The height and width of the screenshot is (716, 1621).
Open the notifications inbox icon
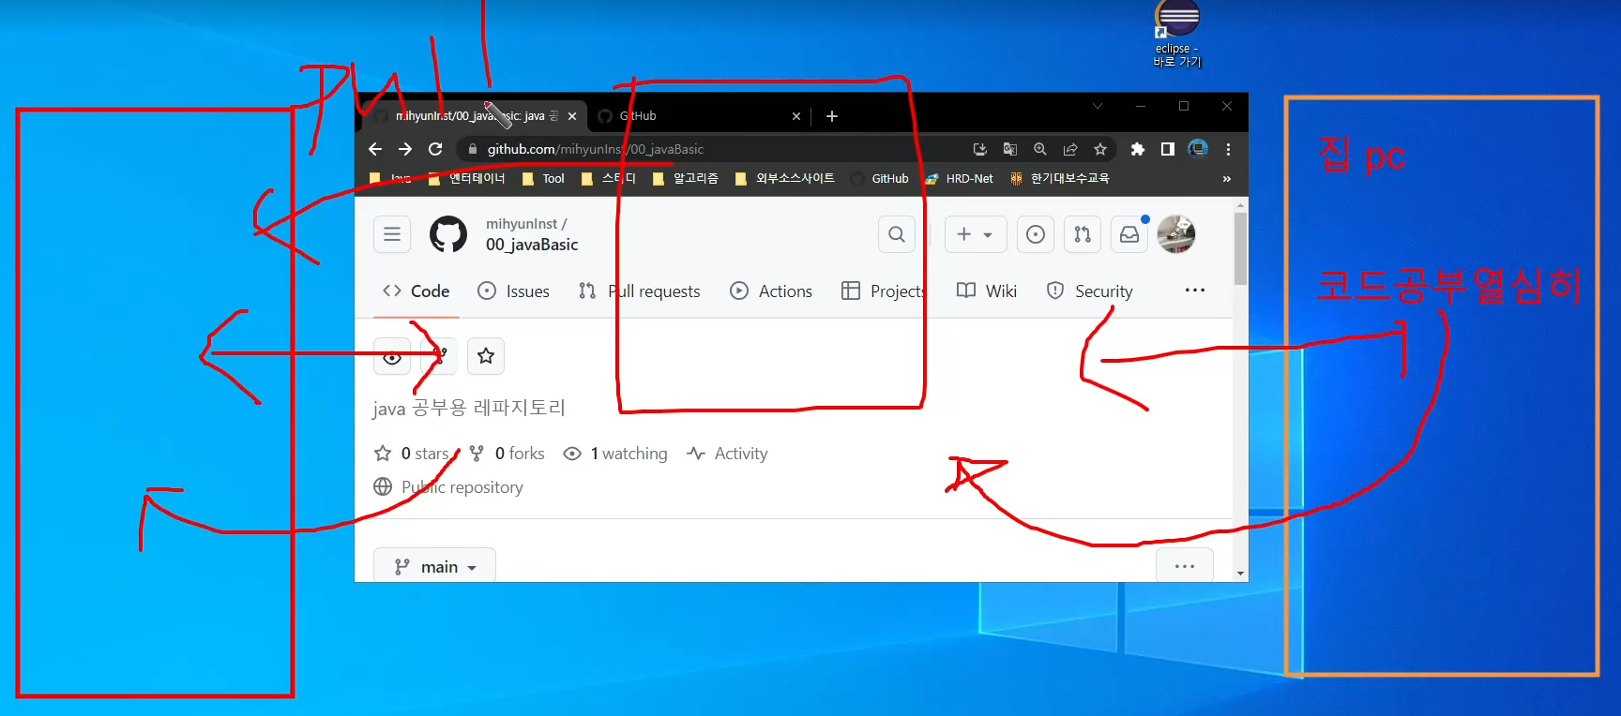point(1129,234)
